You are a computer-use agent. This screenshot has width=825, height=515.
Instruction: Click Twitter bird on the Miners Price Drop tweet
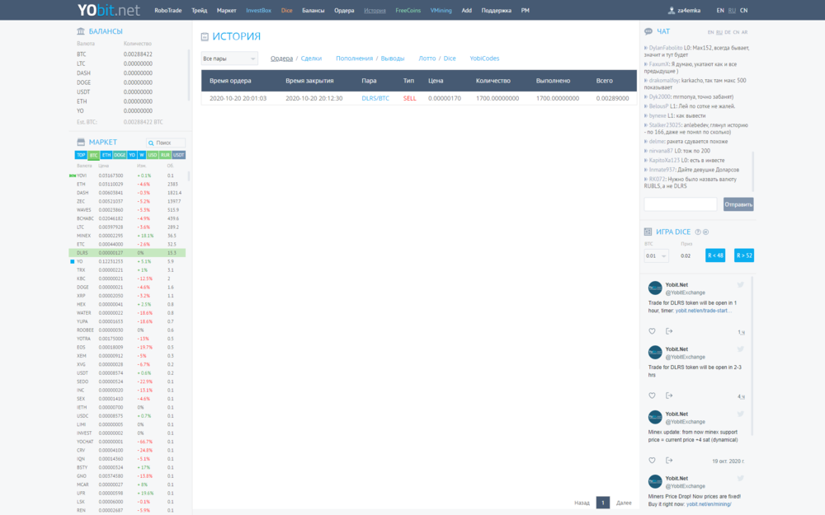tap(740, 478)
